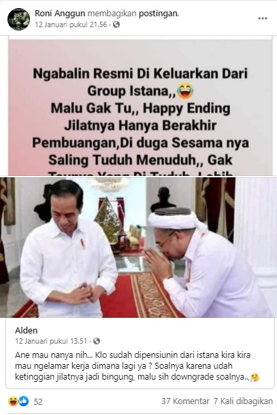Click the laughing emoji in status text
Viewport: 277px width, 415px height.
point(185,91)
